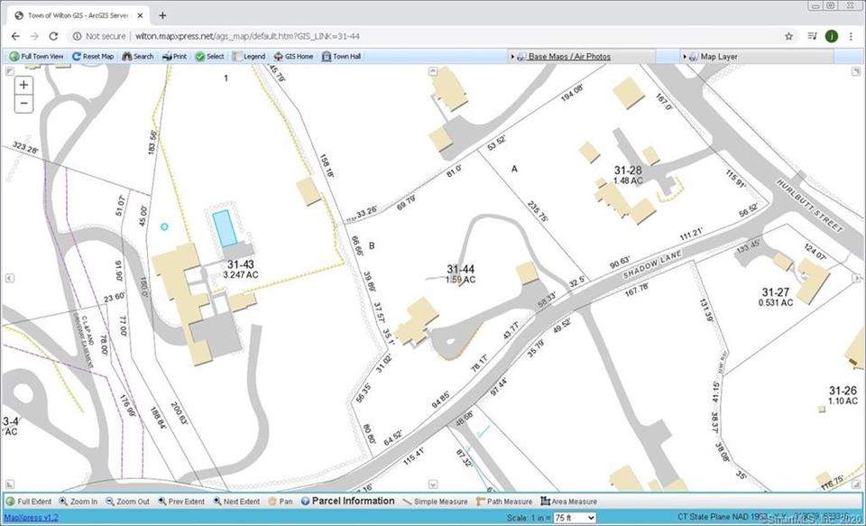Open the Town Hall link
The height and width of the screenshot is (526, 866).
[x=341, y=56]
